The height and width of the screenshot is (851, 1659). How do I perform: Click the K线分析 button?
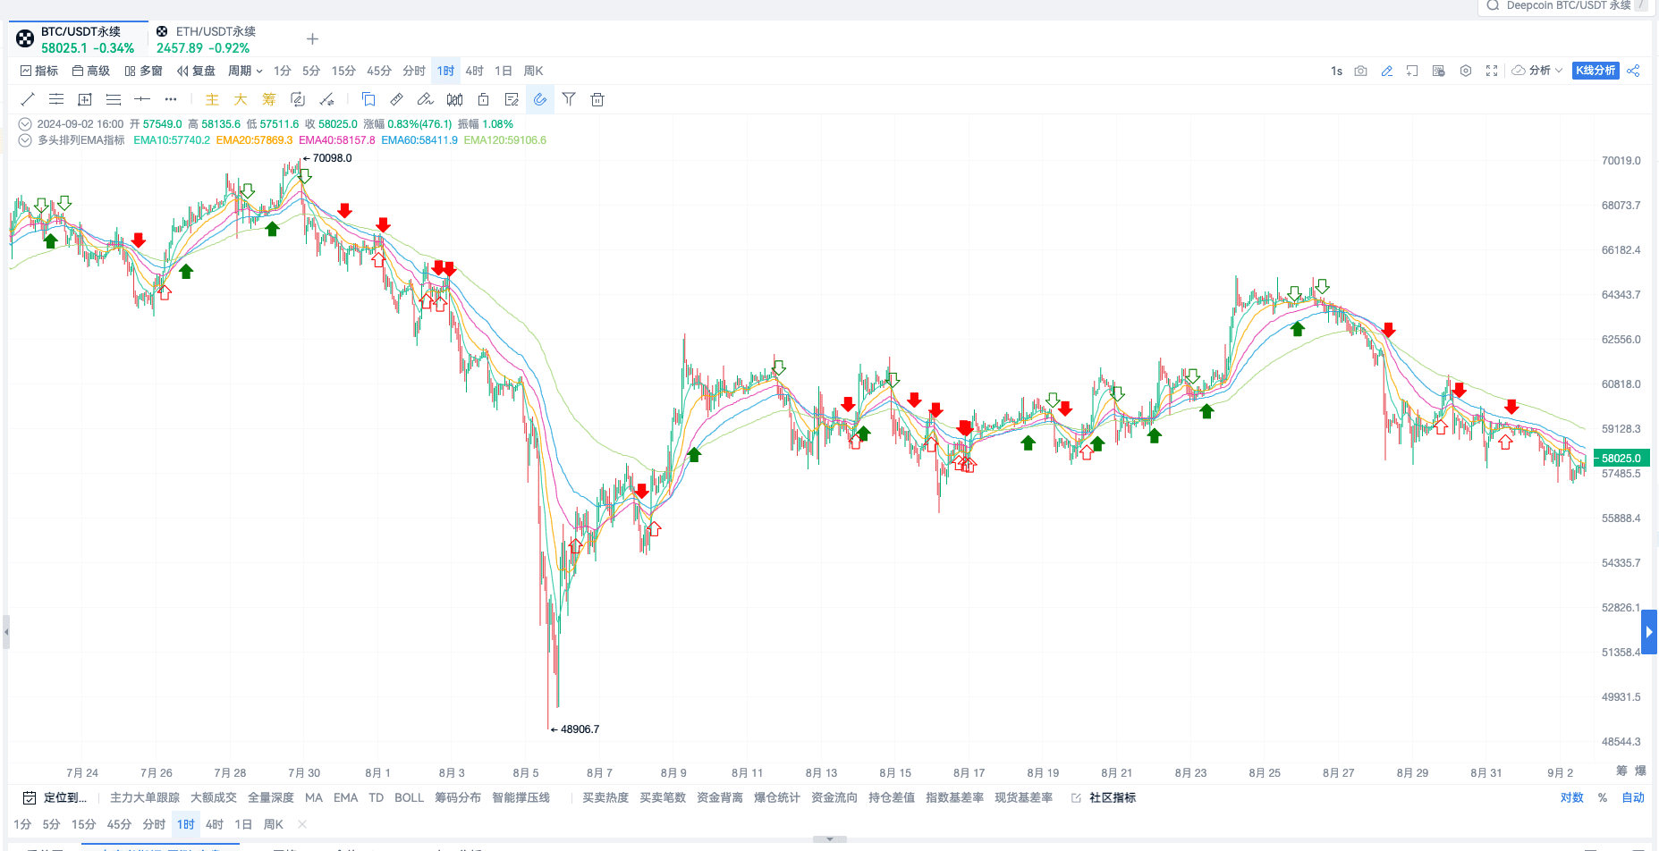tap(1596, 71)
